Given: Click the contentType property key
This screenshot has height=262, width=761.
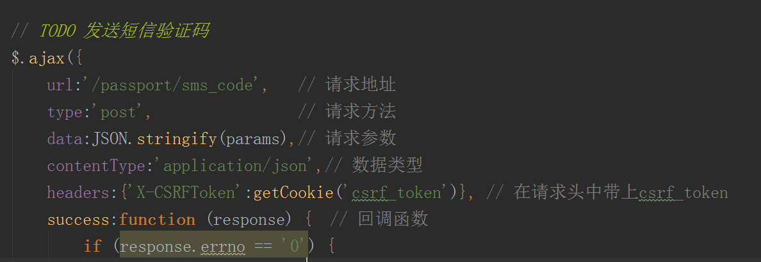Looking at the screenshot, I should click(x=96, y=167).
